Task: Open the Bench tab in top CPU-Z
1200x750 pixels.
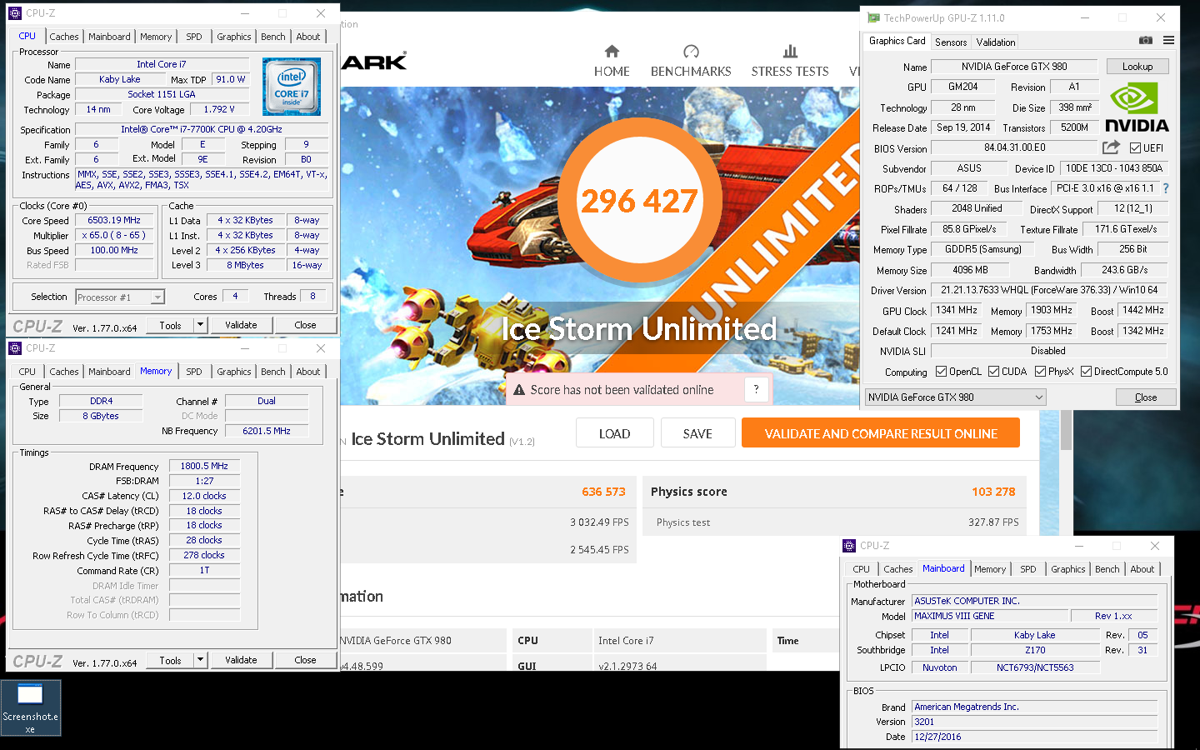Action: (x=272, y=37)
